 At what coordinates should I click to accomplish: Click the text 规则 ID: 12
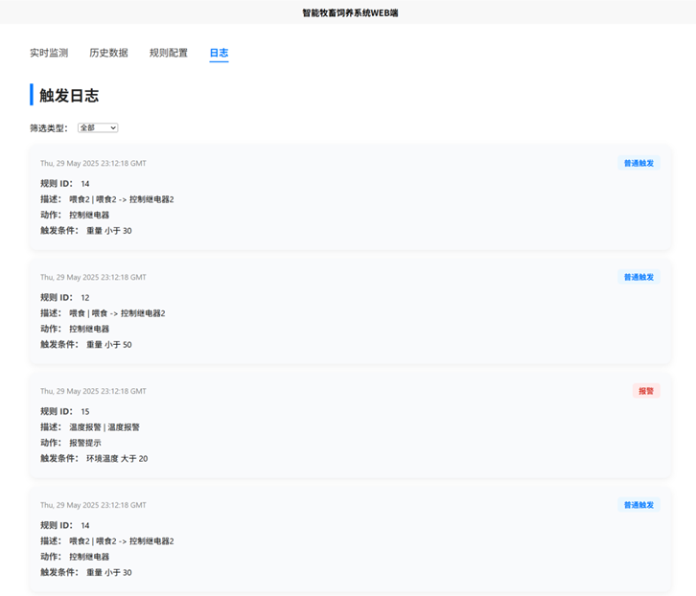point(65,297)
